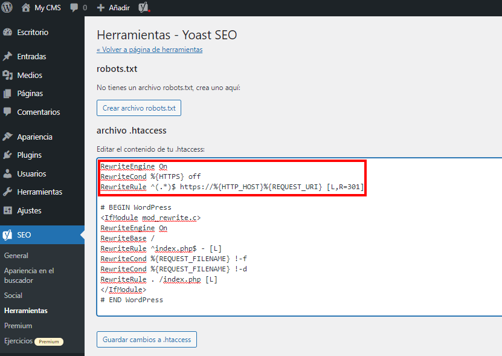Open the Yoast icon in admin bar

[144, 7]
